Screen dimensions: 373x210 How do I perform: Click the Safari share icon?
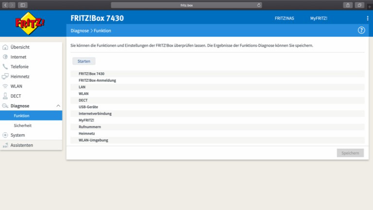pos(348,5)
